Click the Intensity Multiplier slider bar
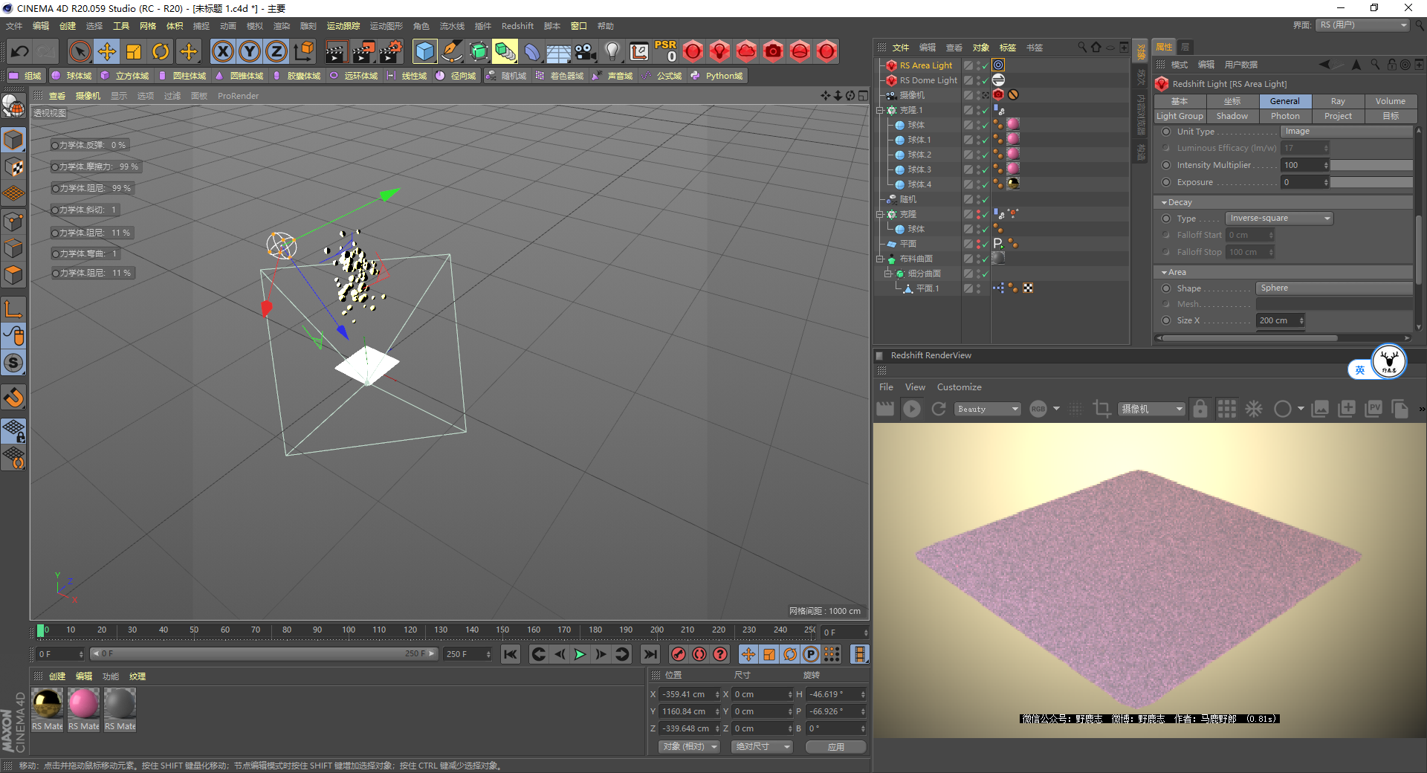 pyautogui.click(x=1371, y=165)
